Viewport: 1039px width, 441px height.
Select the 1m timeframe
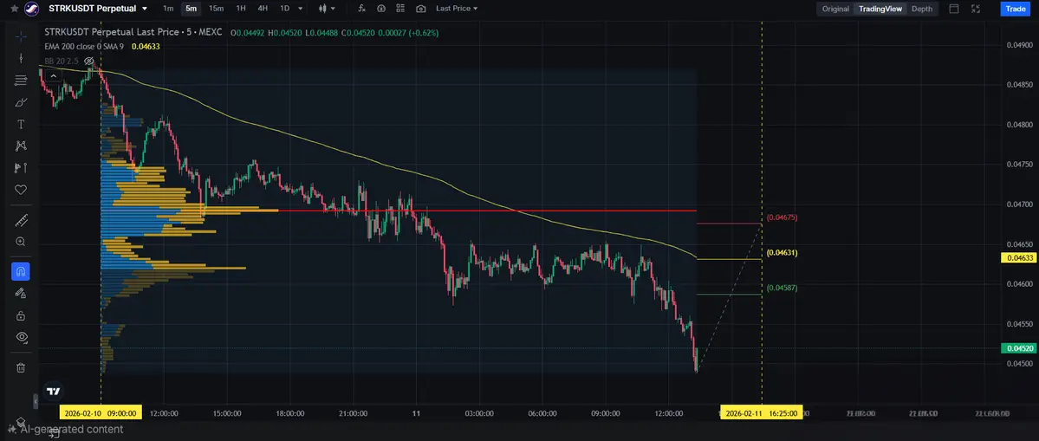[168, 9]
